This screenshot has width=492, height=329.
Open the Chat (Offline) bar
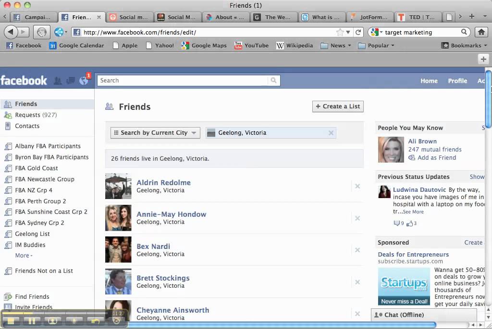point(424,315)
